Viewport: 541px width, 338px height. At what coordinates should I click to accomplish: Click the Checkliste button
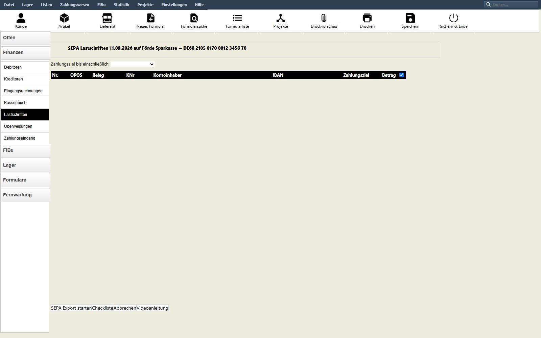[x=102, y=308]
